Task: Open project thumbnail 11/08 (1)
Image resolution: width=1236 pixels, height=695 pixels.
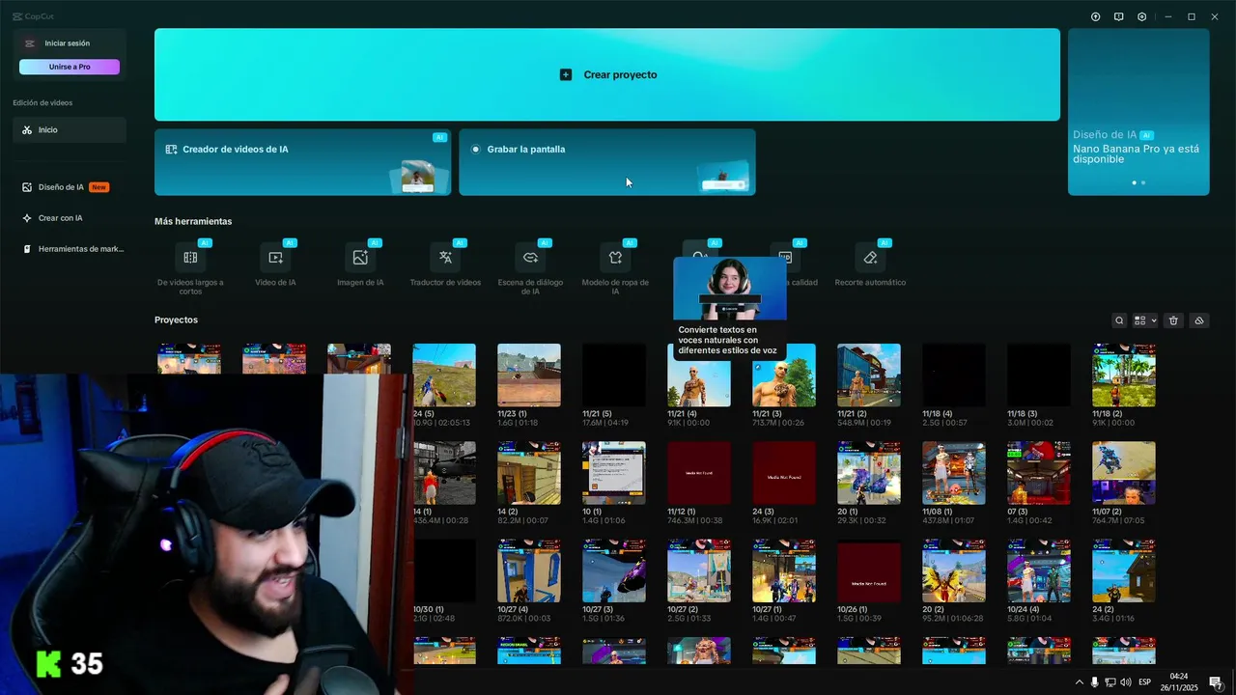Action: coord(954,473)
